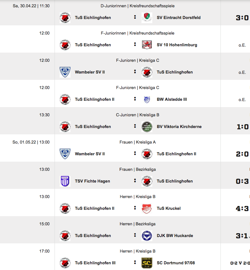Select the BV Viktoria Kirchderne round logo
Image resolution: width=250 pixels, height=270 pixels.
tap(147, 126)
